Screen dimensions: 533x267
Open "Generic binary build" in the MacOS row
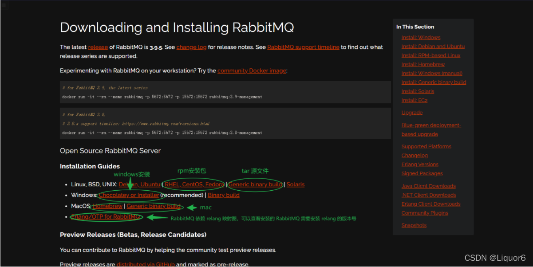tap(154, 206)
